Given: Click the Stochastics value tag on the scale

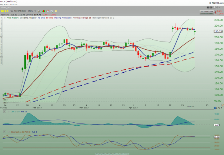Looking at the screenshot, I should point(217,137).
